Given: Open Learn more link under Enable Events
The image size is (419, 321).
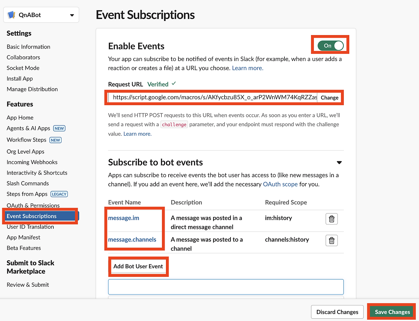Looking at the screenshot, I should (x=247, y=68).
